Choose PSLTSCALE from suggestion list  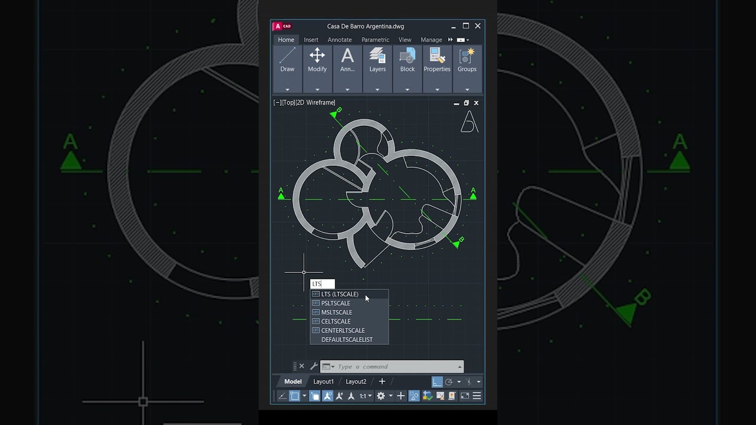pyautogui.click(x=350, y=303)
